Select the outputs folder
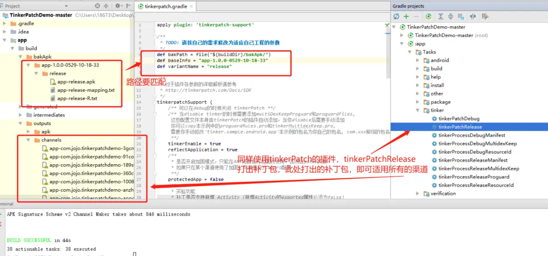The width and height of the screenshot is (548, 256). pos(42,124)
